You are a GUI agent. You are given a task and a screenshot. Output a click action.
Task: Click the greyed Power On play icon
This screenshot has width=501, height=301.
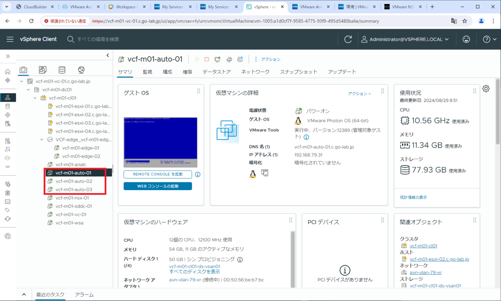click(x=197, y=60)
